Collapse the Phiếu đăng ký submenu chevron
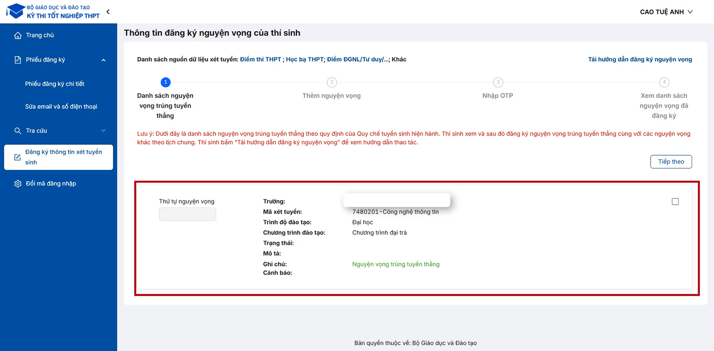The width and height of the screenshot is (714, 351). (x=104, y=60)
